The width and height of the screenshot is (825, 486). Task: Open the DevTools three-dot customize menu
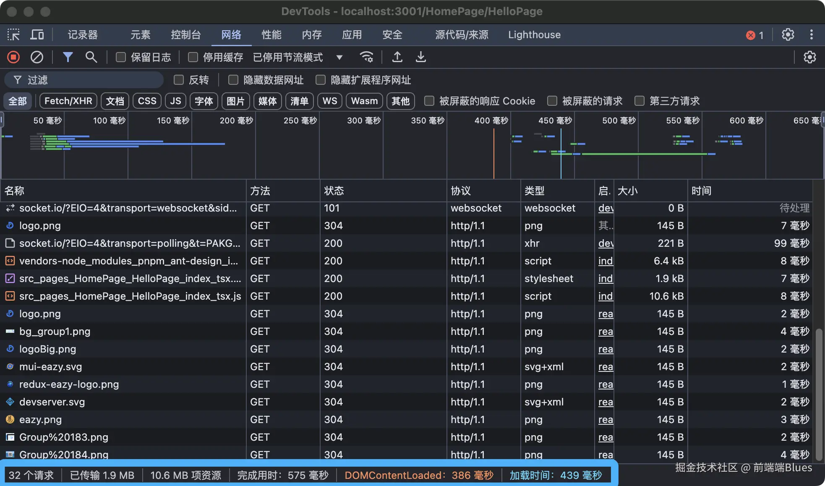811,34
